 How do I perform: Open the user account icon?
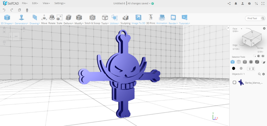point(243,3)
